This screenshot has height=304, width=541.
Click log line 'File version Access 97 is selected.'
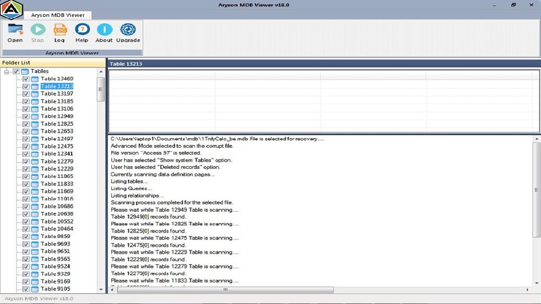(156, 153)
